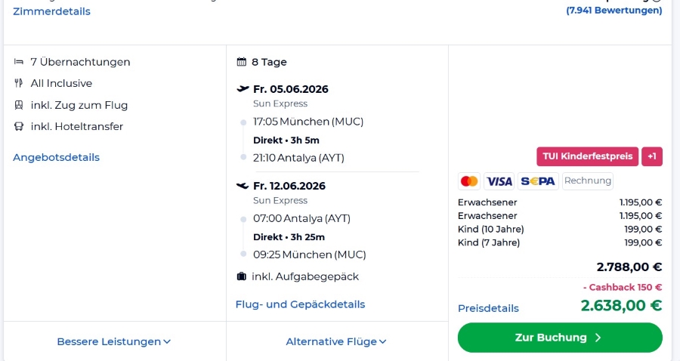The image size is (680, 361).
Task: Open the Zimmerdetails link
Action: click(51, 11)
